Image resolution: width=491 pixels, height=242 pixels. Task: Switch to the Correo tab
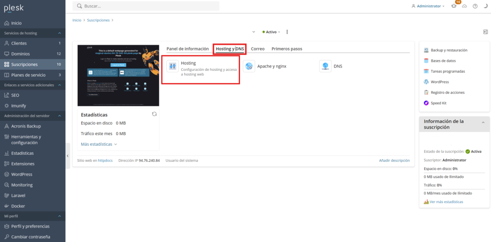[257, 49]
